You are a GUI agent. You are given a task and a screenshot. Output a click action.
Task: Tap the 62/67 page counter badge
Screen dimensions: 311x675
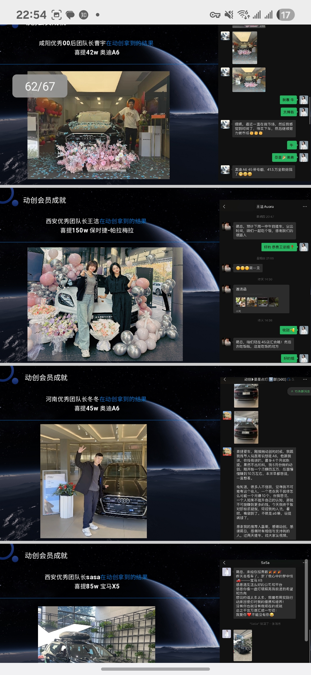coord(40,86)
